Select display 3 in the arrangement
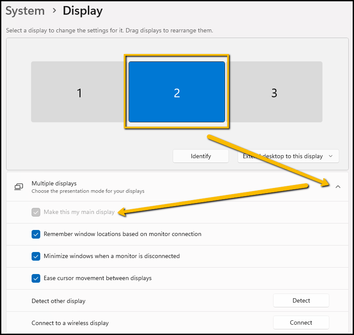 click(x=274, y=93)
